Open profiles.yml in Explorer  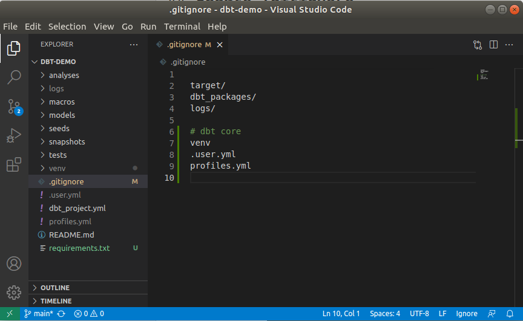coord(88,221)
